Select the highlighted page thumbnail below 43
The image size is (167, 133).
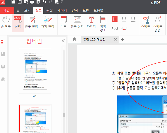pyautogui.click(x=35, y=119)
